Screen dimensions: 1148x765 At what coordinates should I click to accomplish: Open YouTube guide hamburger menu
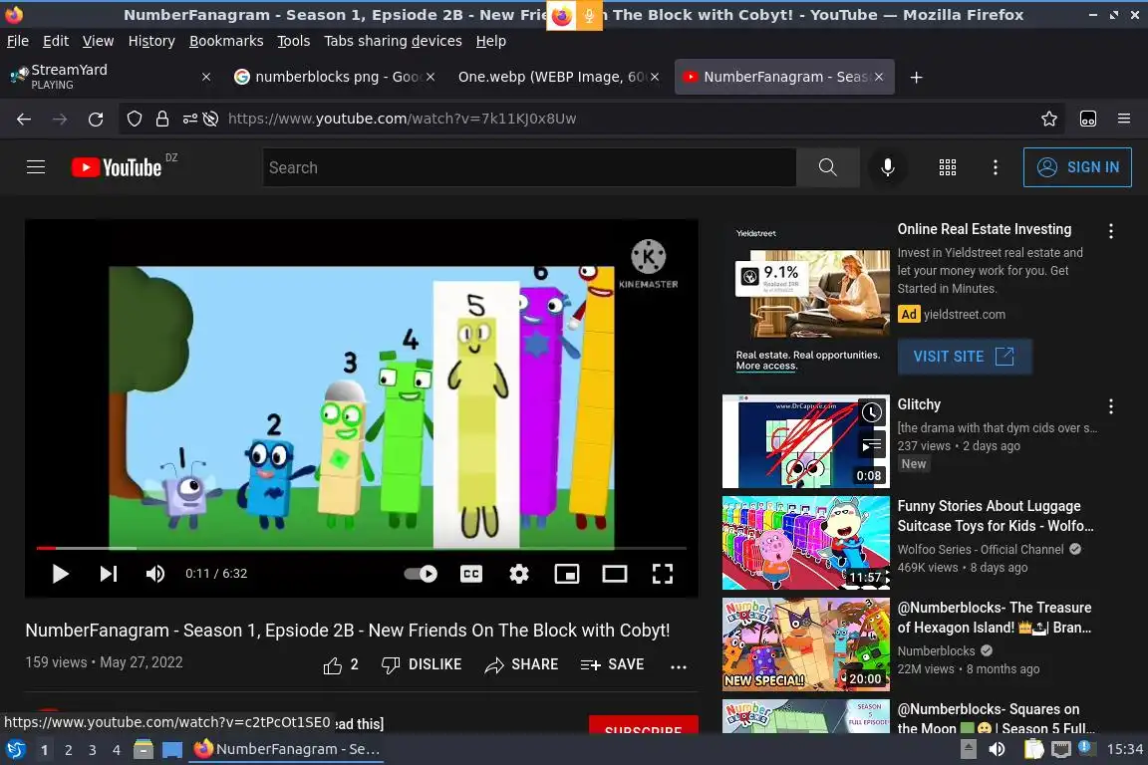[x=36, y=167]
